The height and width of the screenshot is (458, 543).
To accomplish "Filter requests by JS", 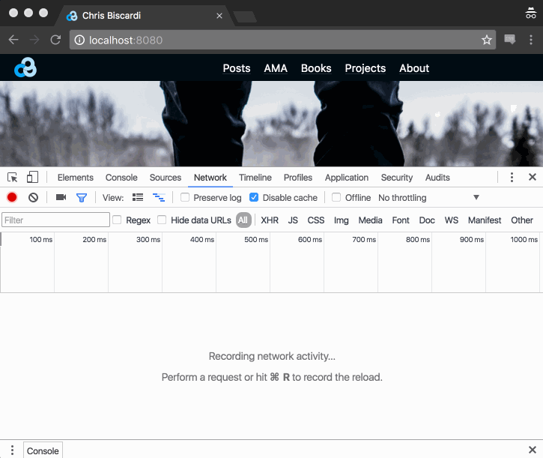I will [x=293, y=220].
